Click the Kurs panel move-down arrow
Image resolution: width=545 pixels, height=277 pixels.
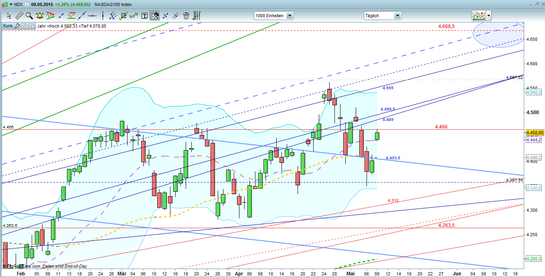(24, 26)
